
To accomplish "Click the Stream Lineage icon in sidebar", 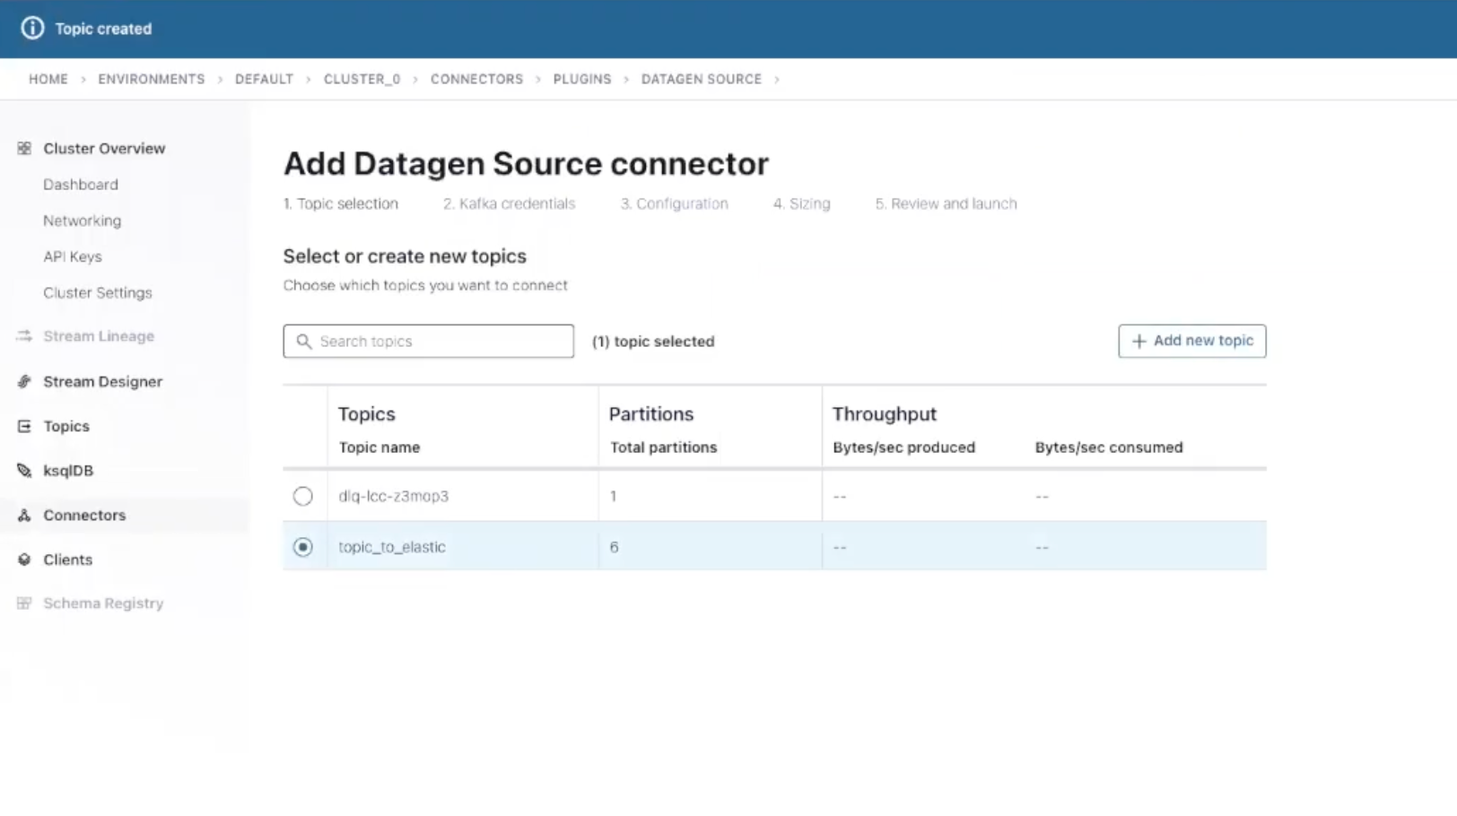I will [24, 336].
